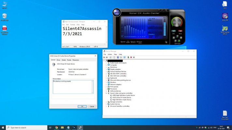This screenshot has width=232, height=130.
Task: Collapse the root computer node in Device Manager
Action: tap(104, 61)
